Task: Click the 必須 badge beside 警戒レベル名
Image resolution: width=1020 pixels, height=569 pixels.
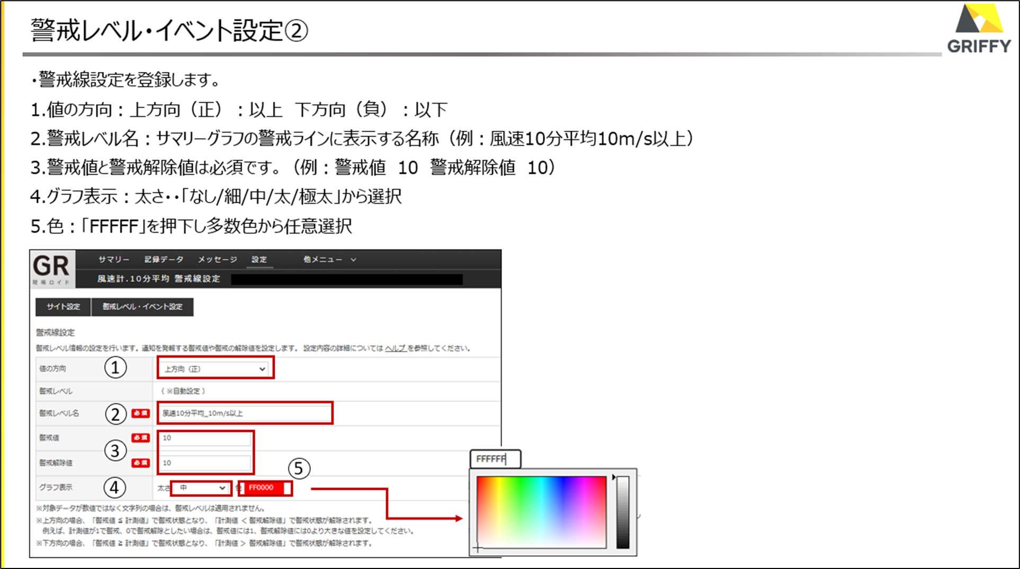Action: 140,413
